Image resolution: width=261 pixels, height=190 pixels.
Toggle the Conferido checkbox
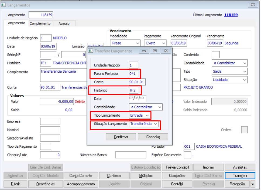[x=215, y=55]
